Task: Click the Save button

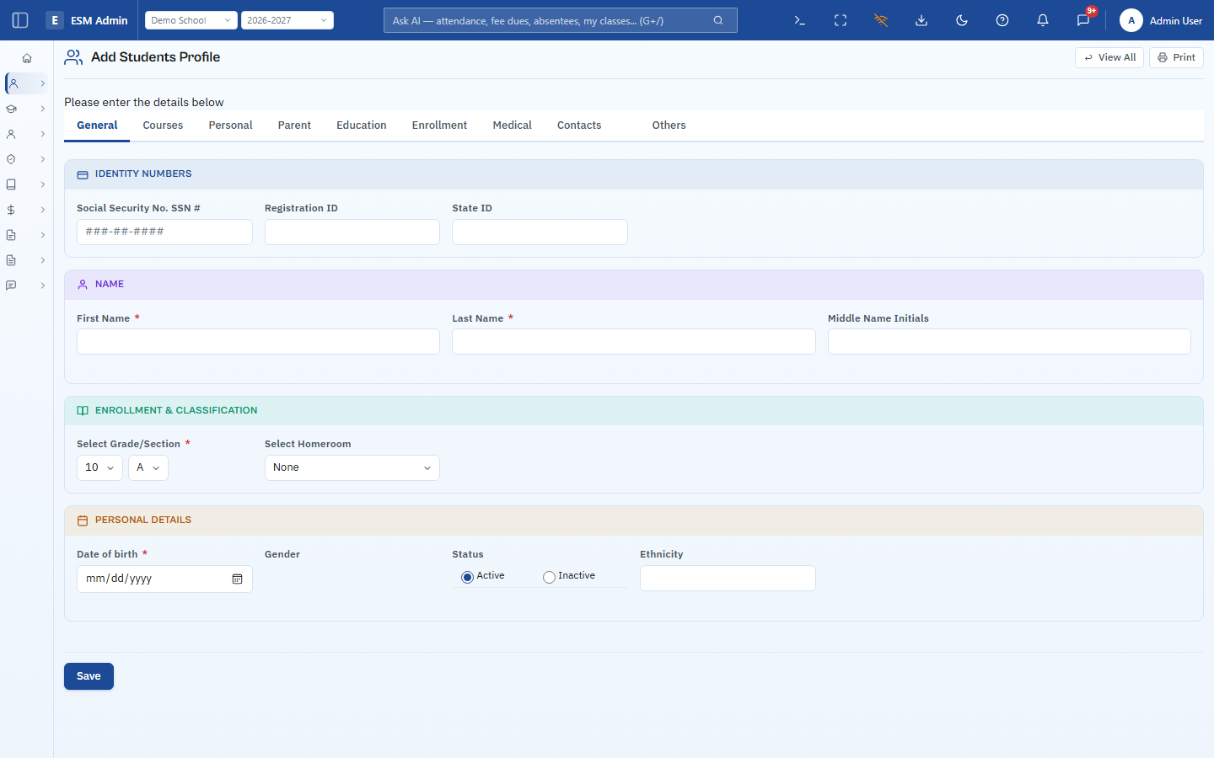Action: tap(89, 676)
